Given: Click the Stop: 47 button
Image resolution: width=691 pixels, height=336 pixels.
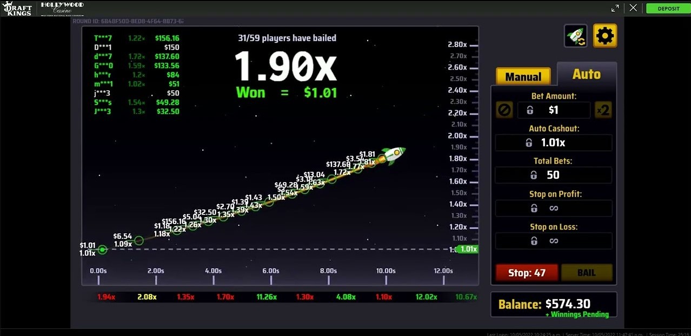Looking at the screenshot, I should point(527,273).
